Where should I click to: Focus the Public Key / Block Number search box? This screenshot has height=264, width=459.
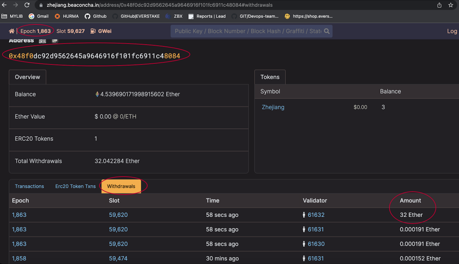[x=248, y=31]
